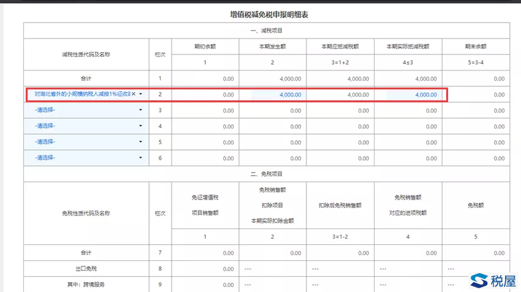
Task: Click the 本期发生额 cell in row 5
Action: (273, 143)
